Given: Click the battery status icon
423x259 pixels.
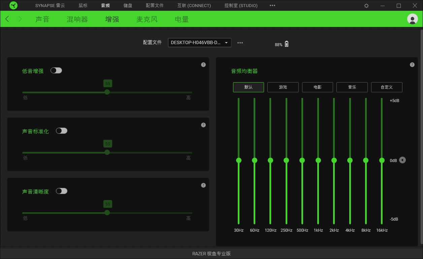Looking at the screenshot, I should pyautogui.click(x=287, y=44).
